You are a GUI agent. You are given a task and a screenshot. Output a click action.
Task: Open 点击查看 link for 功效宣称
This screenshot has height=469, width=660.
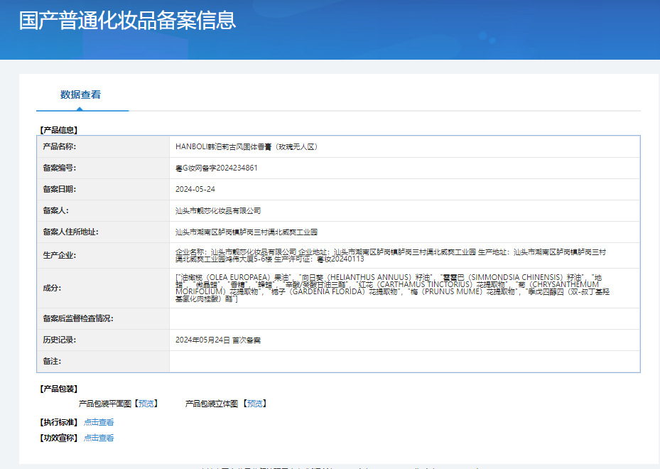(99, 438)
